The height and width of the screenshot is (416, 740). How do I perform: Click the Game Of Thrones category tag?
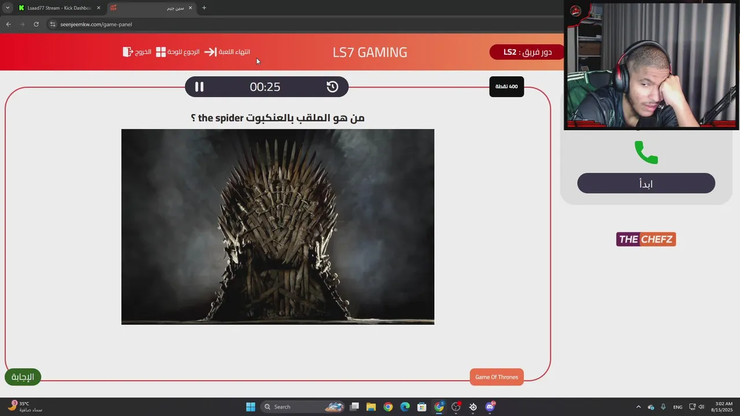[x=497, y=377]
